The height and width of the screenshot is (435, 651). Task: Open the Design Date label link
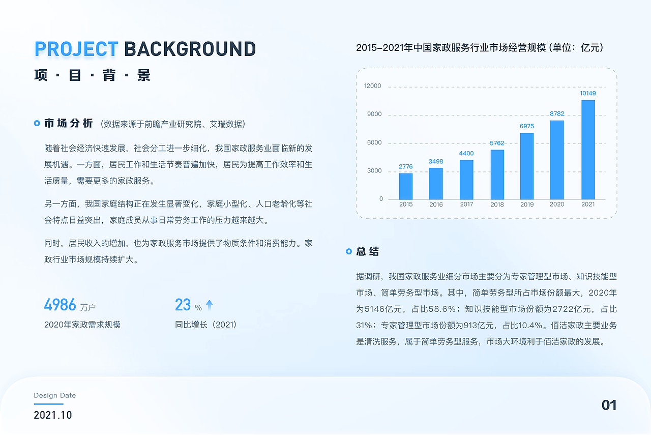click(54, 395)
